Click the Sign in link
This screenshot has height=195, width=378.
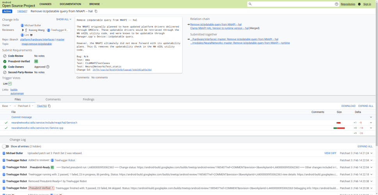pyautogui.click(x=367, y=4)
